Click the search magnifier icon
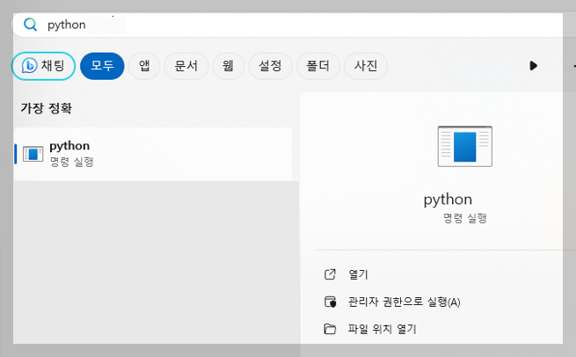Image resolution: width=576 pixels, height=357 pixels. [x=30, y=25]
